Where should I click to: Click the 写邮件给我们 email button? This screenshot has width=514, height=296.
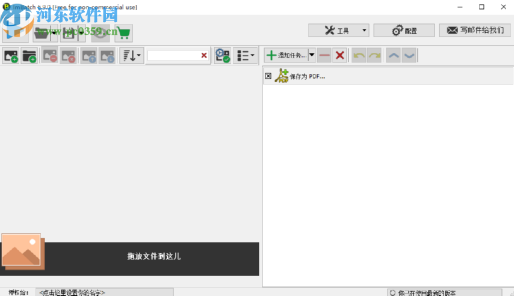(475, 31)
